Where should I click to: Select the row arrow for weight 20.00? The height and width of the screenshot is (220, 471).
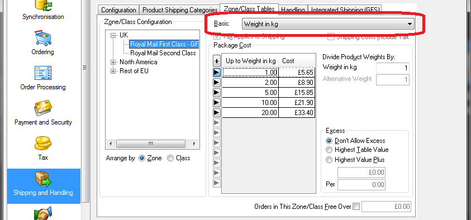click(x=217, y=113)
